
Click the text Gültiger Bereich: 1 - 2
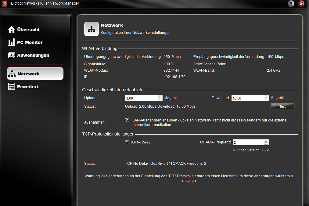[x=251, y=150]
